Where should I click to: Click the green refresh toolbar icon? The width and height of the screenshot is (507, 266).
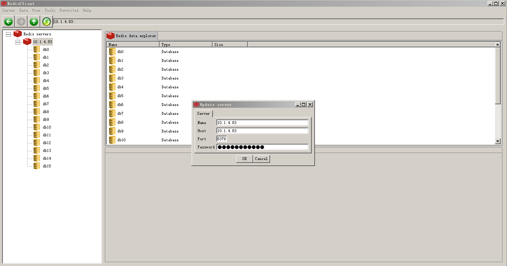[x=47, y=22]
